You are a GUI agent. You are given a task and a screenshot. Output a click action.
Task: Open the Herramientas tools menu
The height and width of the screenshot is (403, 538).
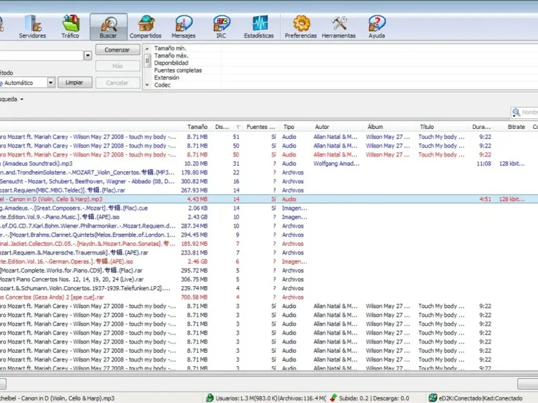point(339,27)
